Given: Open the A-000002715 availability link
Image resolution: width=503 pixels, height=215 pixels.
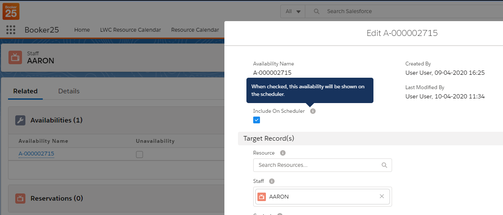Looking at the screenshot, I should [x=36, y=154].
